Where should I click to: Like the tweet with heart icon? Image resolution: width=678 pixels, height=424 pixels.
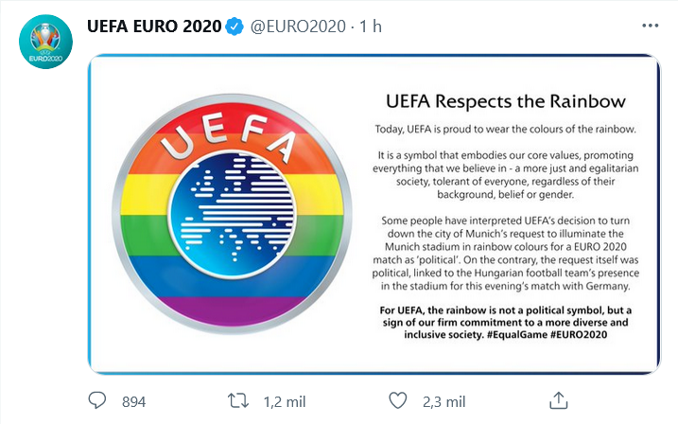(x=398, y=400)
